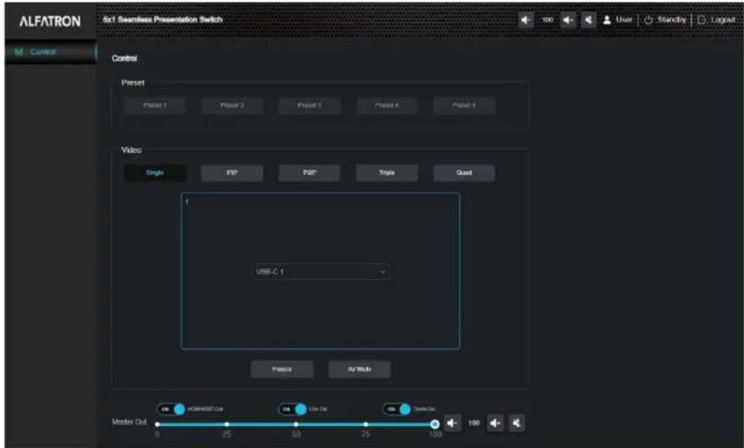Raise volume with header volume-up icon
Viewport: 744px width, 448px height.
[x=567, y=20]
